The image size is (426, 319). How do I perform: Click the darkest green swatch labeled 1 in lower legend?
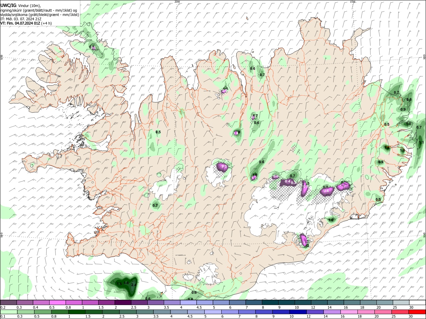[x=77, y=312]
